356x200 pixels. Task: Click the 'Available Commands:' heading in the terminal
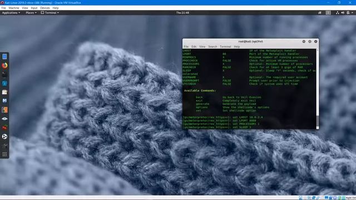[x=200, y=91]
